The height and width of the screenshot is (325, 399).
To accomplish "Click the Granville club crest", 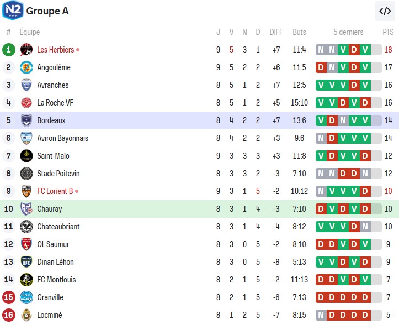I will point(26,297).
